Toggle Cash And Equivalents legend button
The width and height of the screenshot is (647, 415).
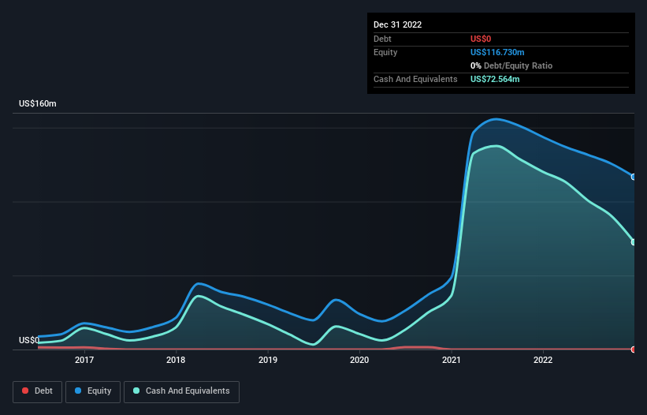(x=181, y=391)
